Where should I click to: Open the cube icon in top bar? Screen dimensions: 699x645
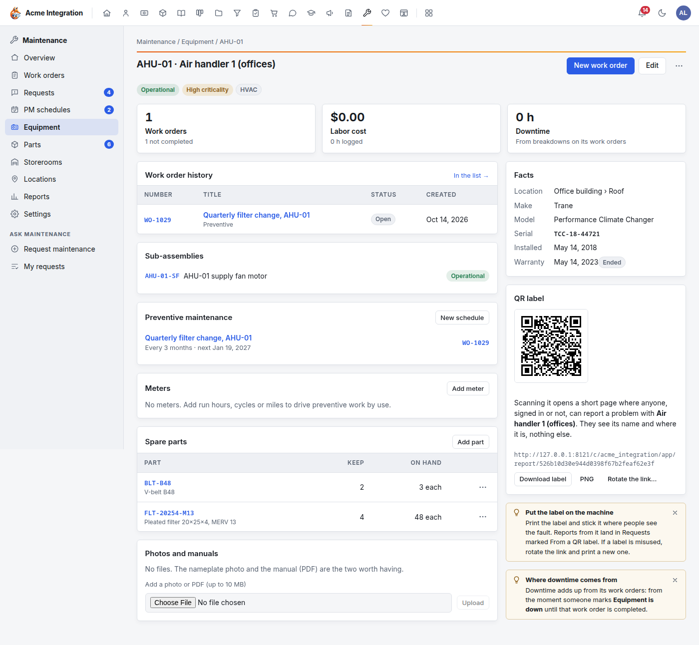pos(163,13)
